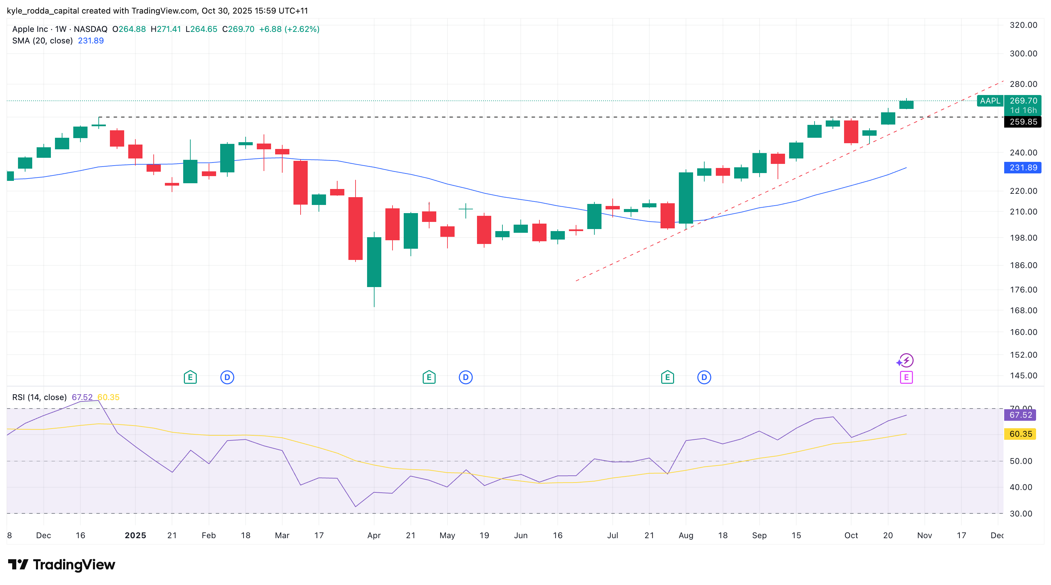Image resolution: width=1051 pixels, height=585 pixels.
Task: Click the dividend D marker near May
Action: (x=465, y=377)
